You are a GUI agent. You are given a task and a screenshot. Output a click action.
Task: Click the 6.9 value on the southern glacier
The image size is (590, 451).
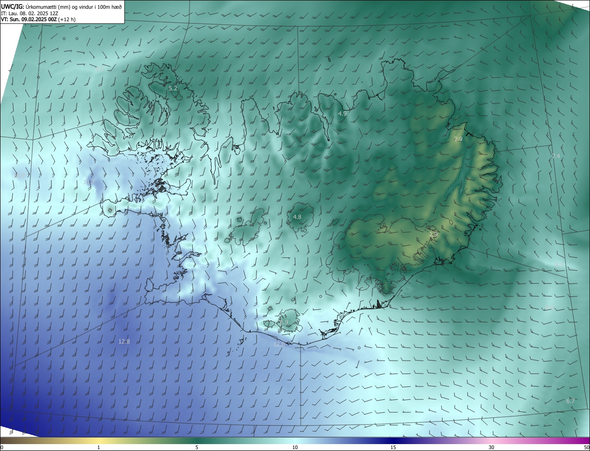tap(284, 322)
